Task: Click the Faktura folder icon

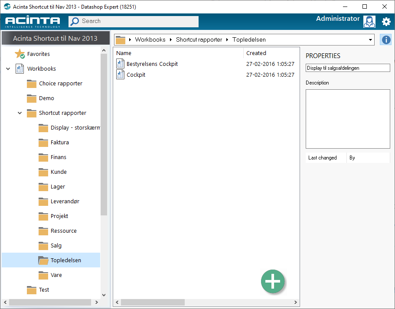Action: (x=43, y=143)
